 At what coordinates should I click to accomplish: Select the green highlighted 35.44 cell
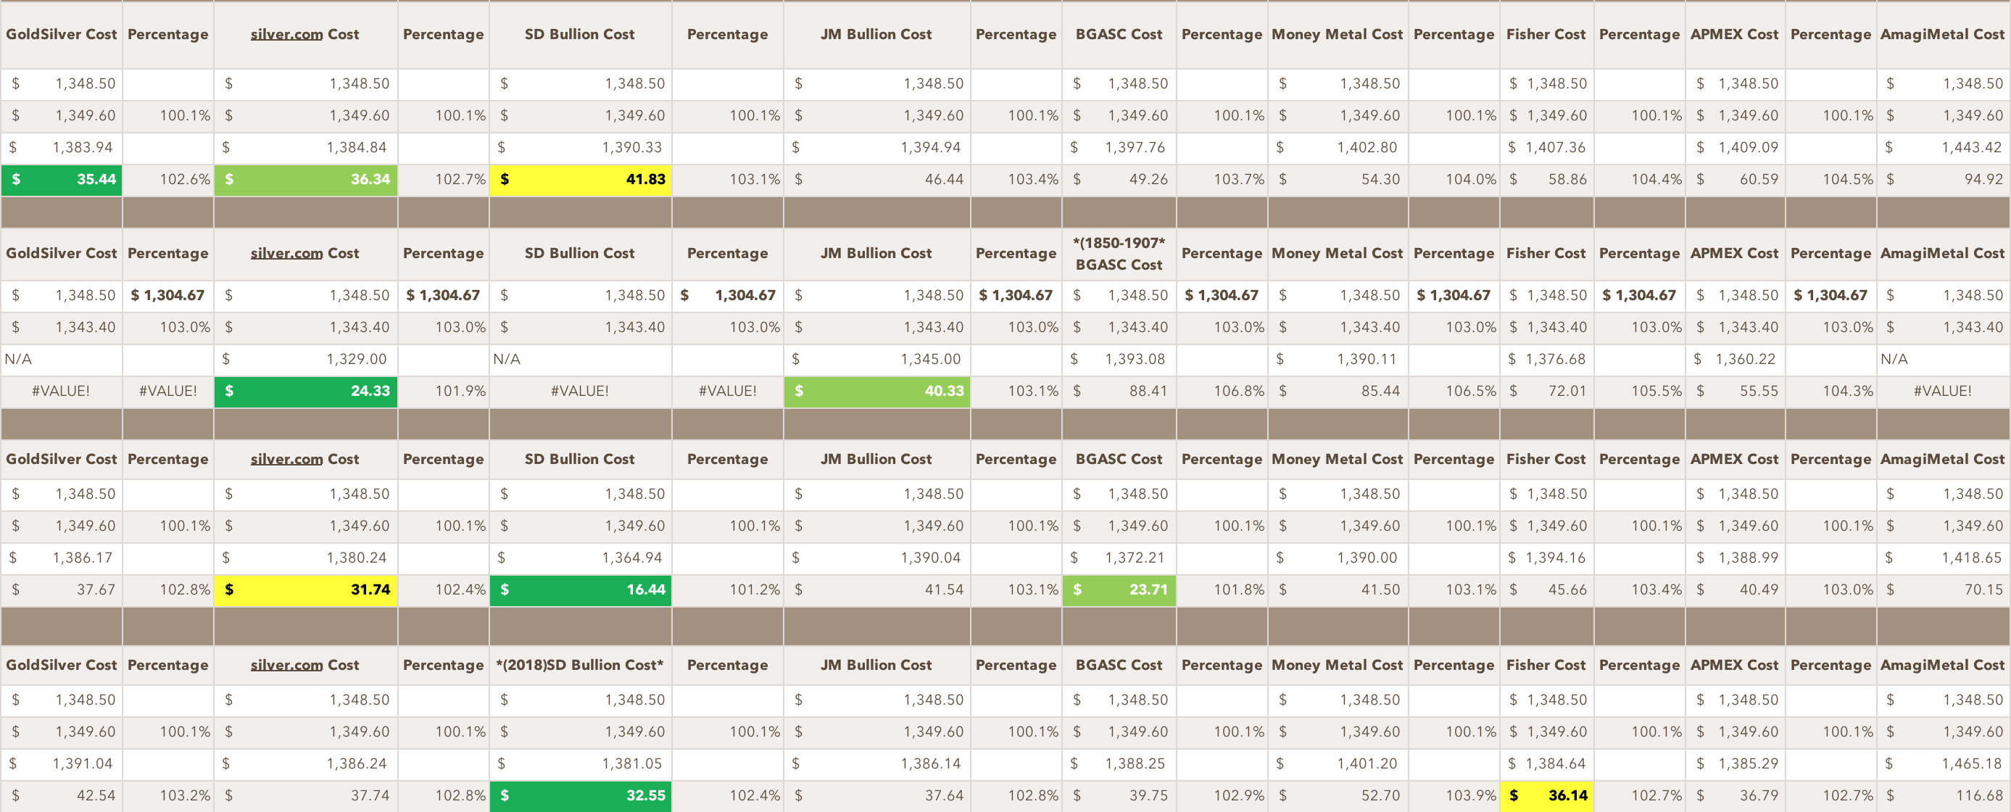coord(62,180)
